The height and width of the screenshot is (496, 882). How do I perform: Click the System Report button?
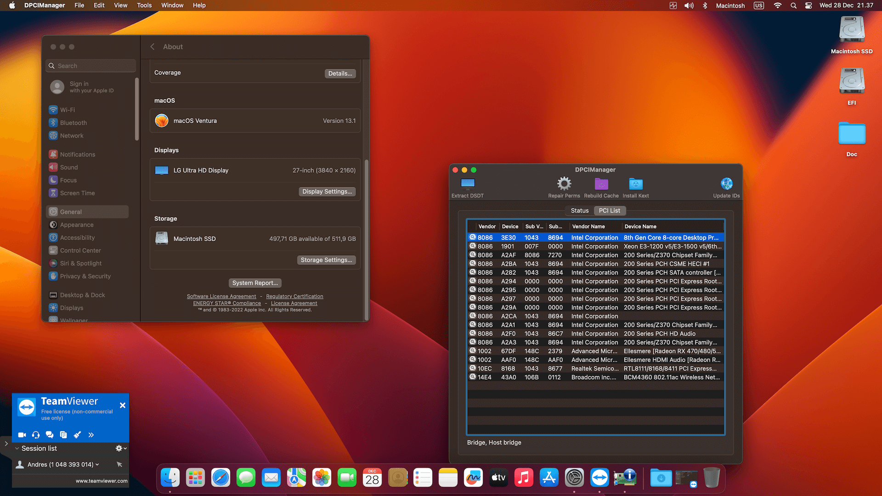click(x=255, y=283)
